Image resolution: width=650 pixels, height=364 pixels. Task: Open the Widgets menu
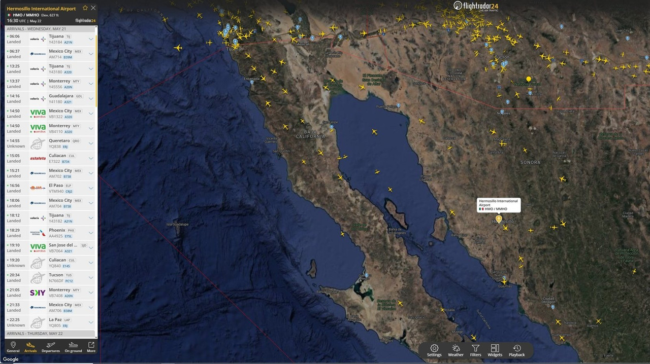[x=495, y=350]
